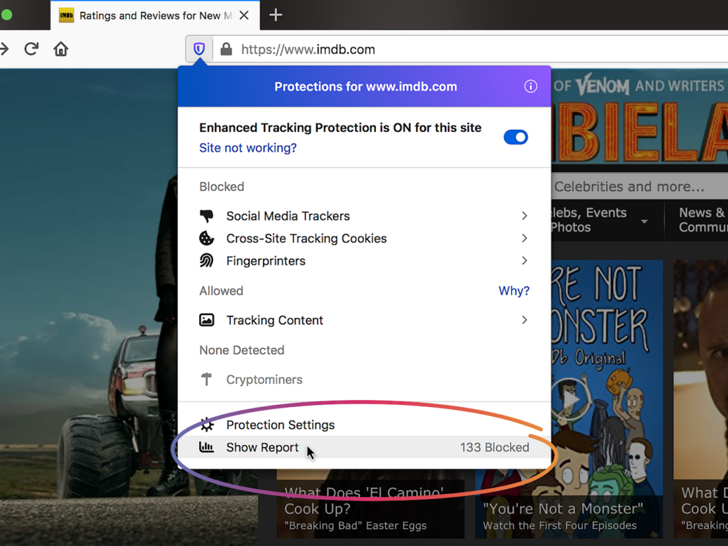The width and height of the screenshot is (728, 546).
Task: Click the Show Report bar chart icon
Action: click(207, 447)
